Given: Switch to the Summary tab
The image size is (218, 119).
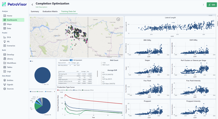Looking at the screenshot, I should tap(35, 11).
